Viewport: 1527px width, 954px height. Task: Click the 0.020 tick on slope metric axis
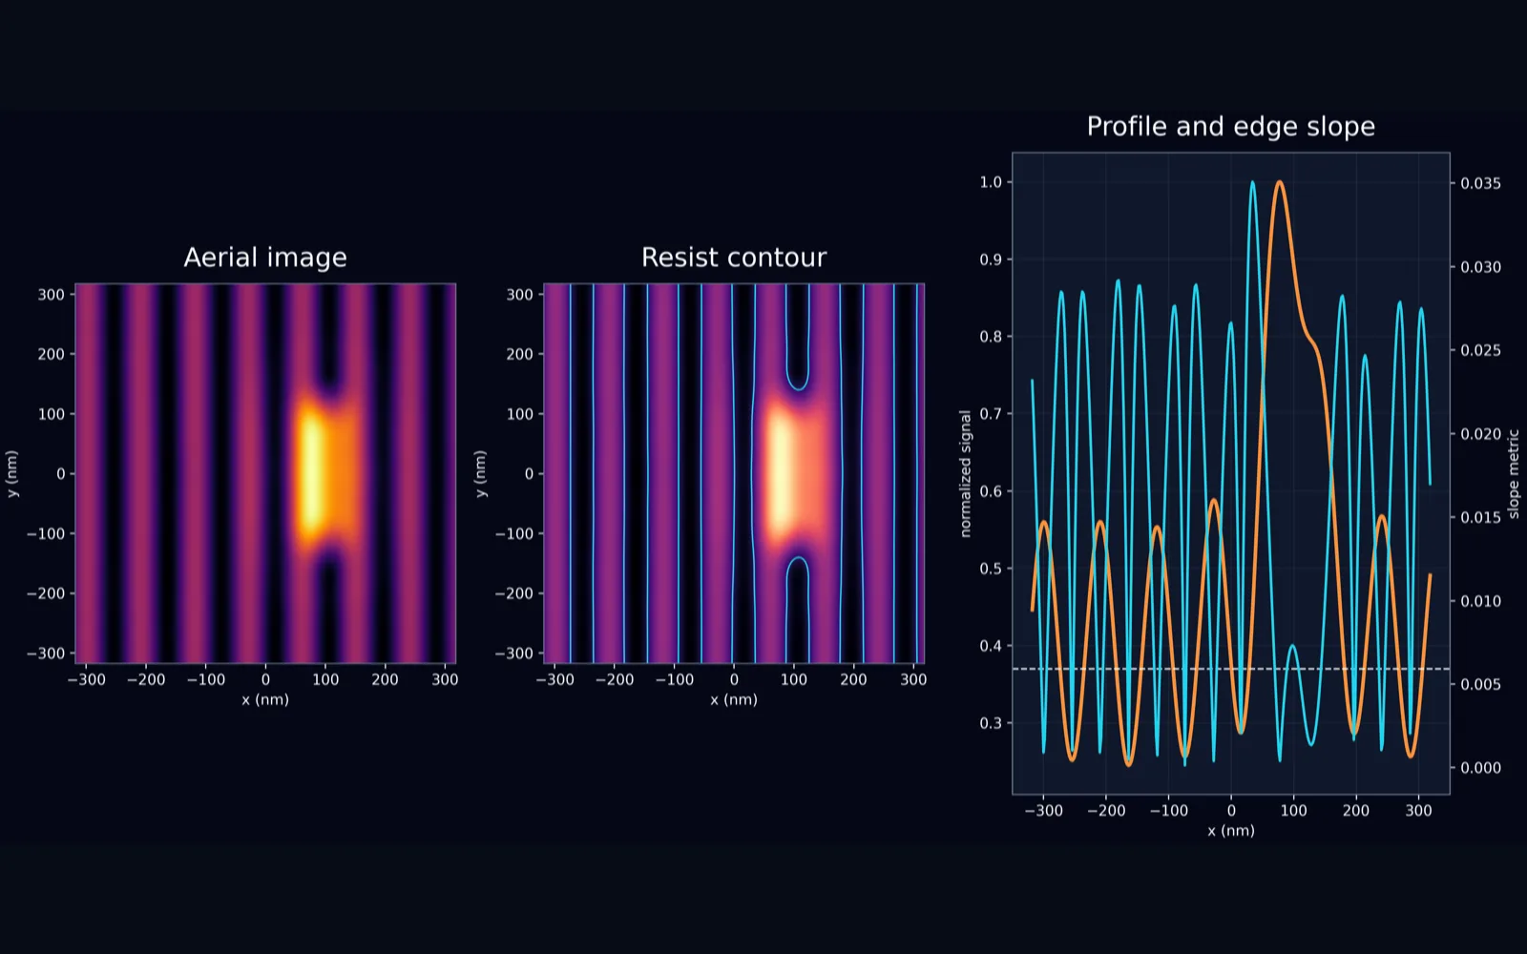click(1480, 434)
